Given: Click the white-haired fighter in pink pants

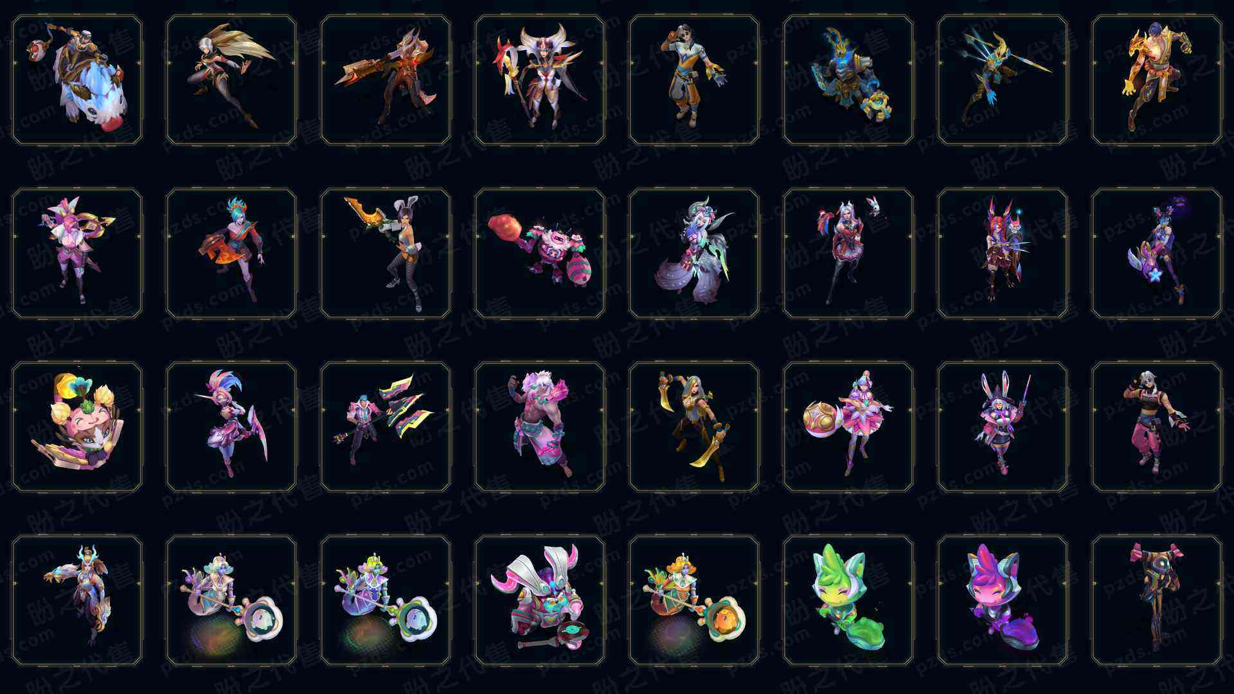Looking at the screenshot, I should pyautogui.click(x=1157, y=427).
